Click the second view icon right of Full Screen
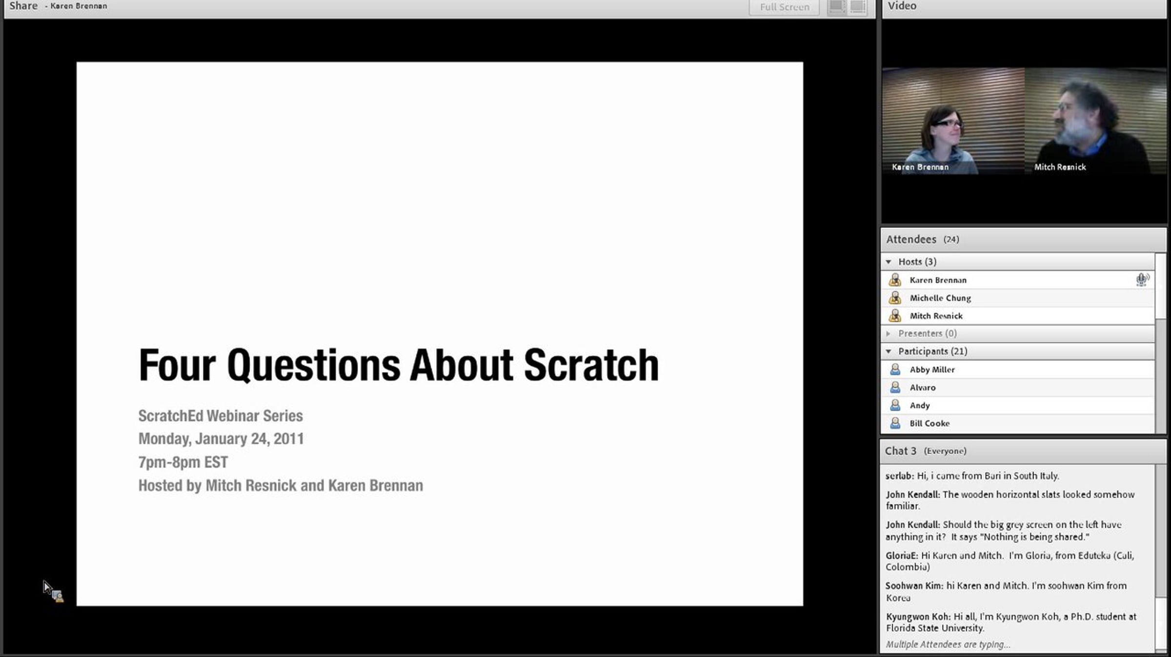This screenshot has height=657, width=1171. [x=858, y=7]
